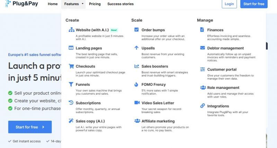Click the FOMO Frenzy flame icon

point(136,84)
